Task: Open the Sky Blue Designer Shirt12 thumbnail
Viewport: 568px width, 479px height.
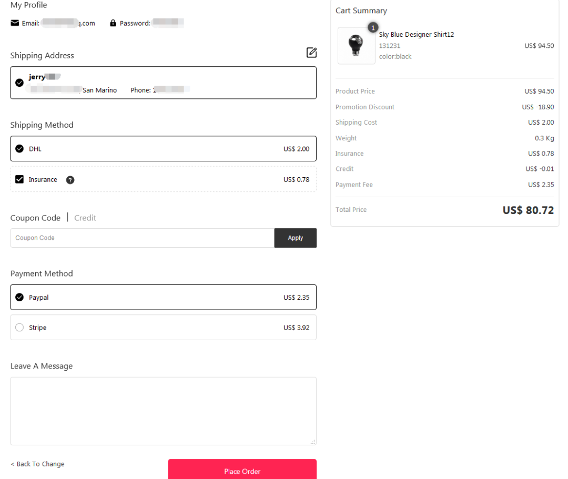Action: coord(357,46)
